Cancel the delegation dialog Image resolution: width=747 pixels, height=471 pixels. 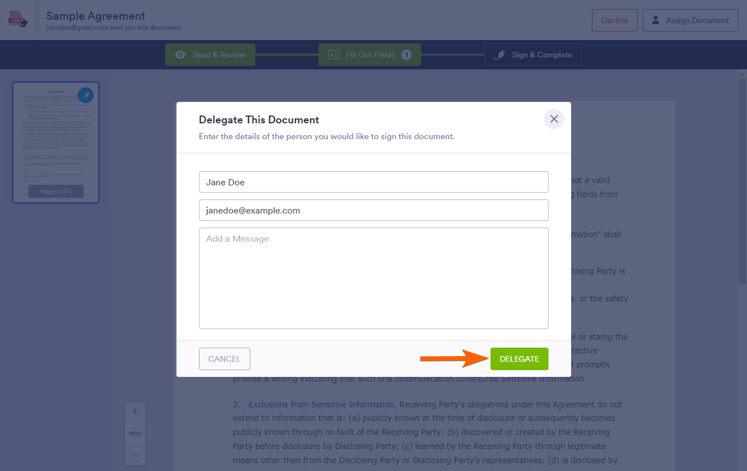click(224, 359)
